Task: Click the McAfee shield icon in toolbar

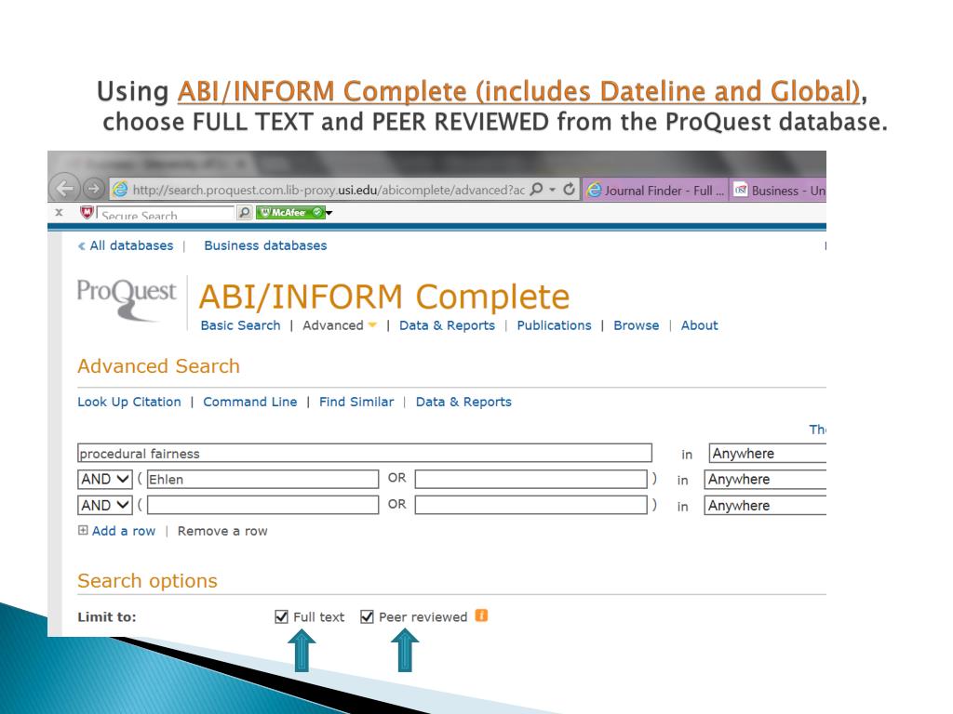Action: 87,212
